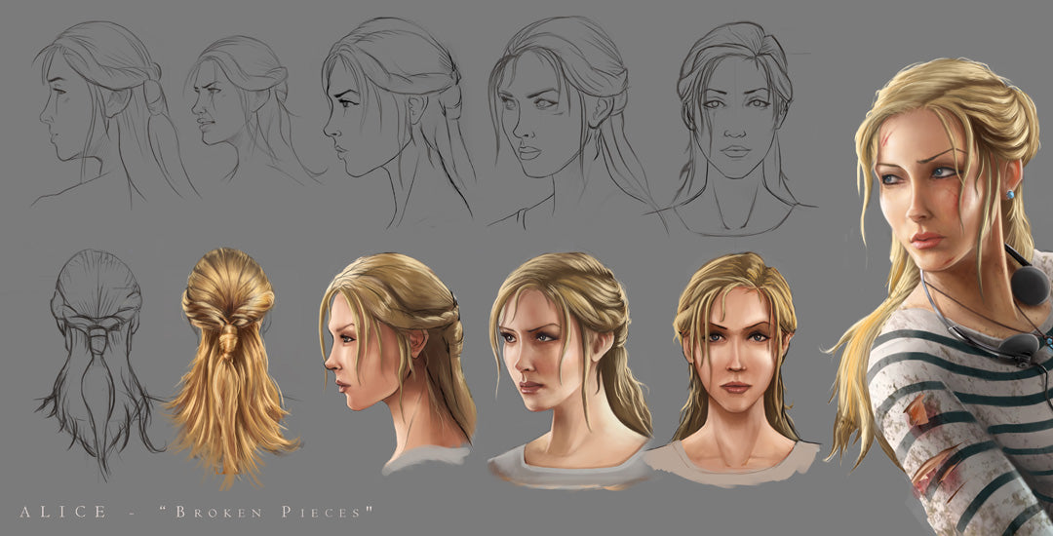This screenshot has width=1053, height=536.
Task: Click the black headphone earpiece near the neck
Action: tap(1030, 283)
